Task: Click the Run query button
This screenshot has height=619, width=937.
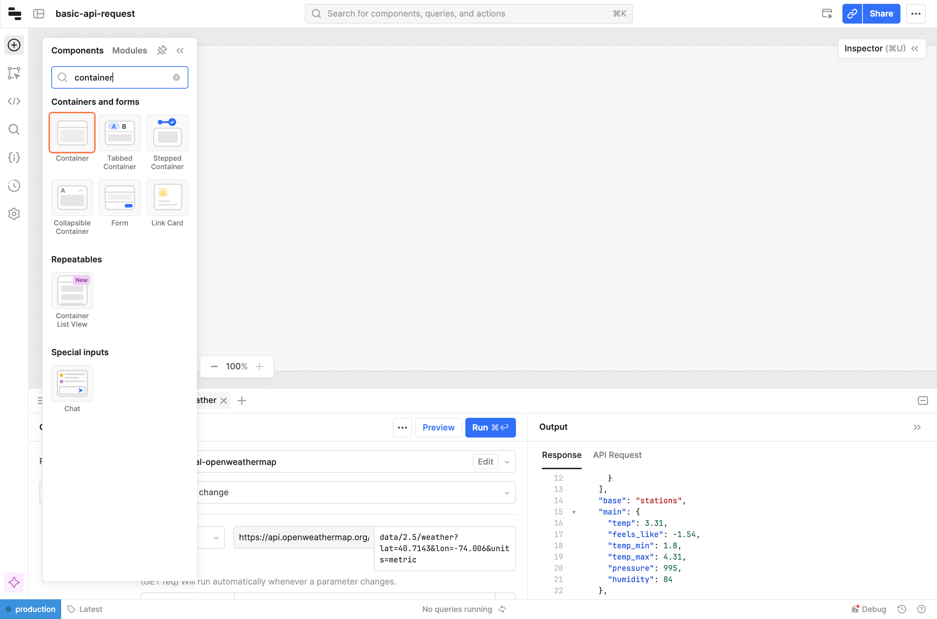Action: [490, 428]
